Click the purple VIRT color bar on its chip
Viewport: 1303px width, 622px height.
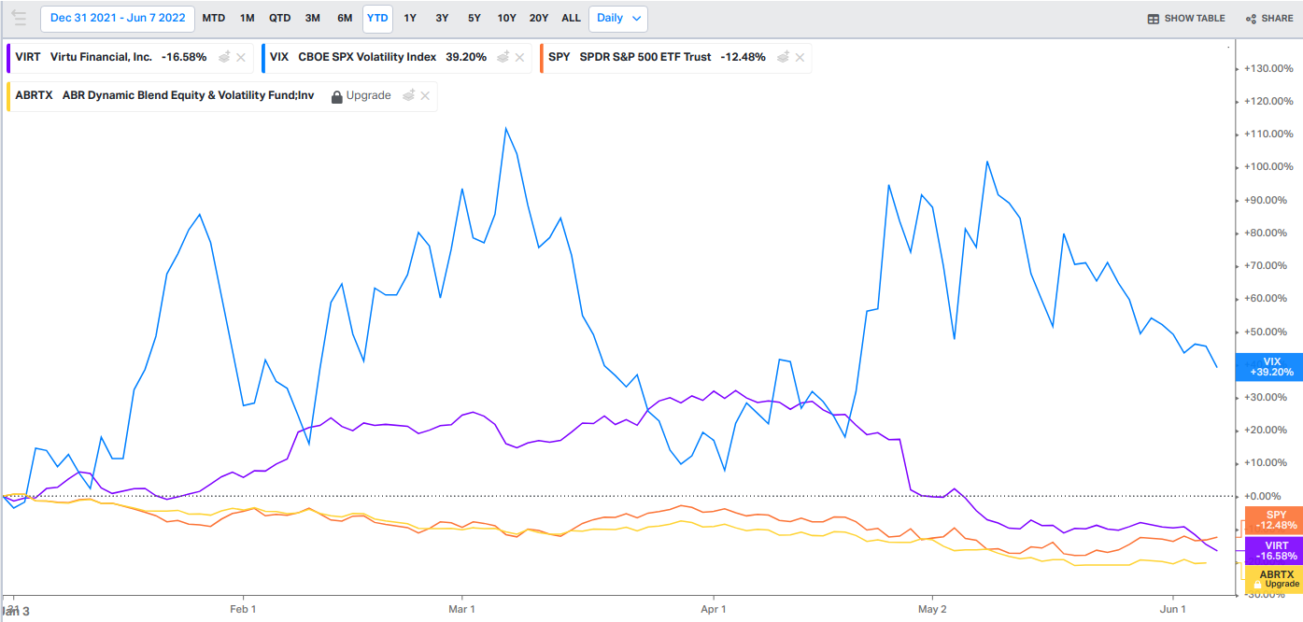8,57
